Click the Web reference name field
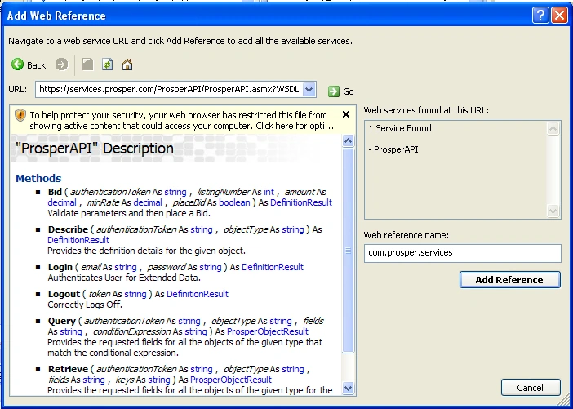This screenshot has width=573, height=409. coord(462,253)
